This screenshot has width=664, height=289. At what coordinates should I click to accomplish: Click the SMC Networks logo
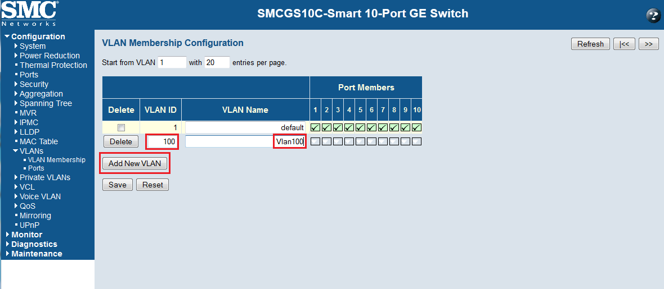pos(29,13)
